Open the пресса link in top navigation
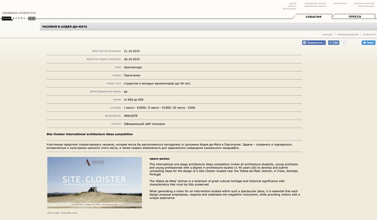 292,3
